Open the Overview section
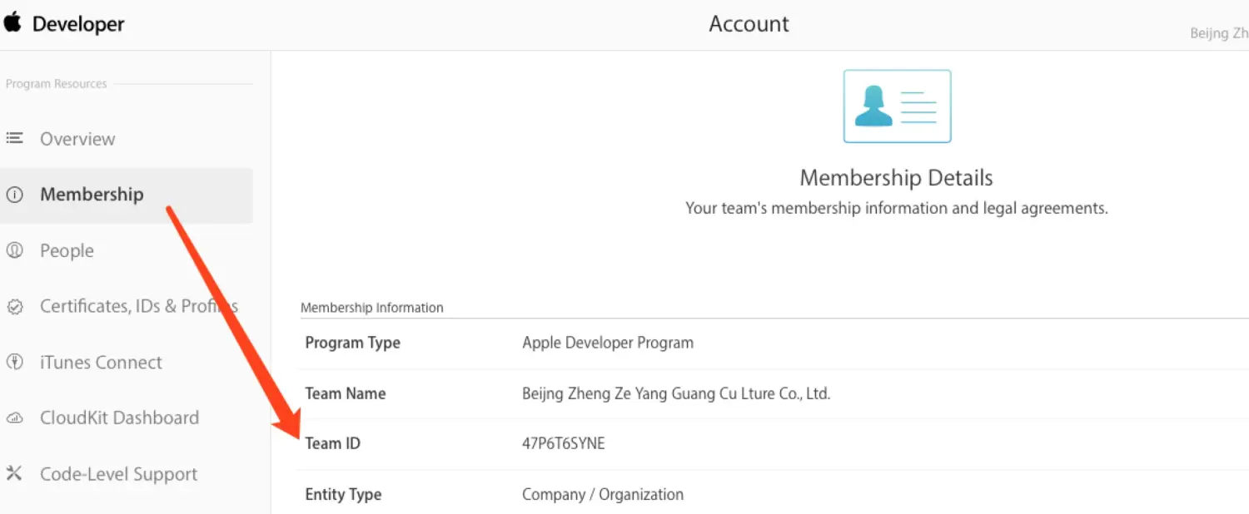1249x514 pixels. point(77,139)
